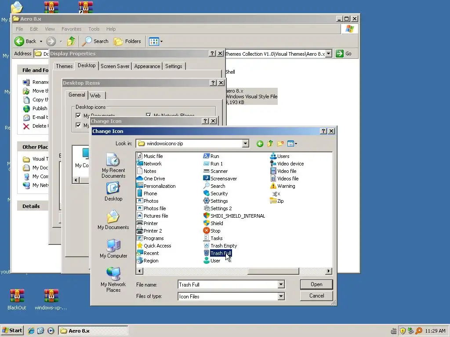Viewport: 450px width, 337px height.
Task: Select the Screensaver icon
Action: click(221, 179)
